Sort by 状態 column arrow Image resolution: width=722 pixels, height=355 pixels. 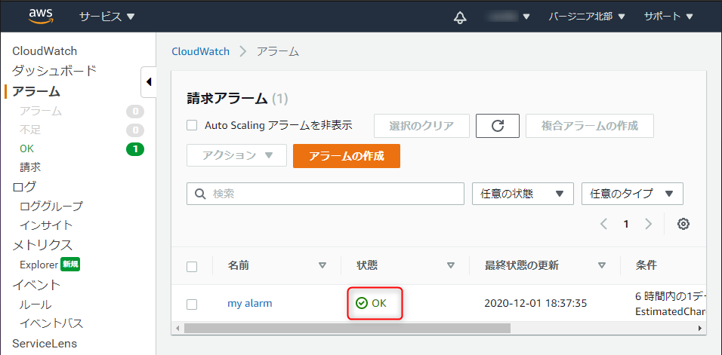451,265
